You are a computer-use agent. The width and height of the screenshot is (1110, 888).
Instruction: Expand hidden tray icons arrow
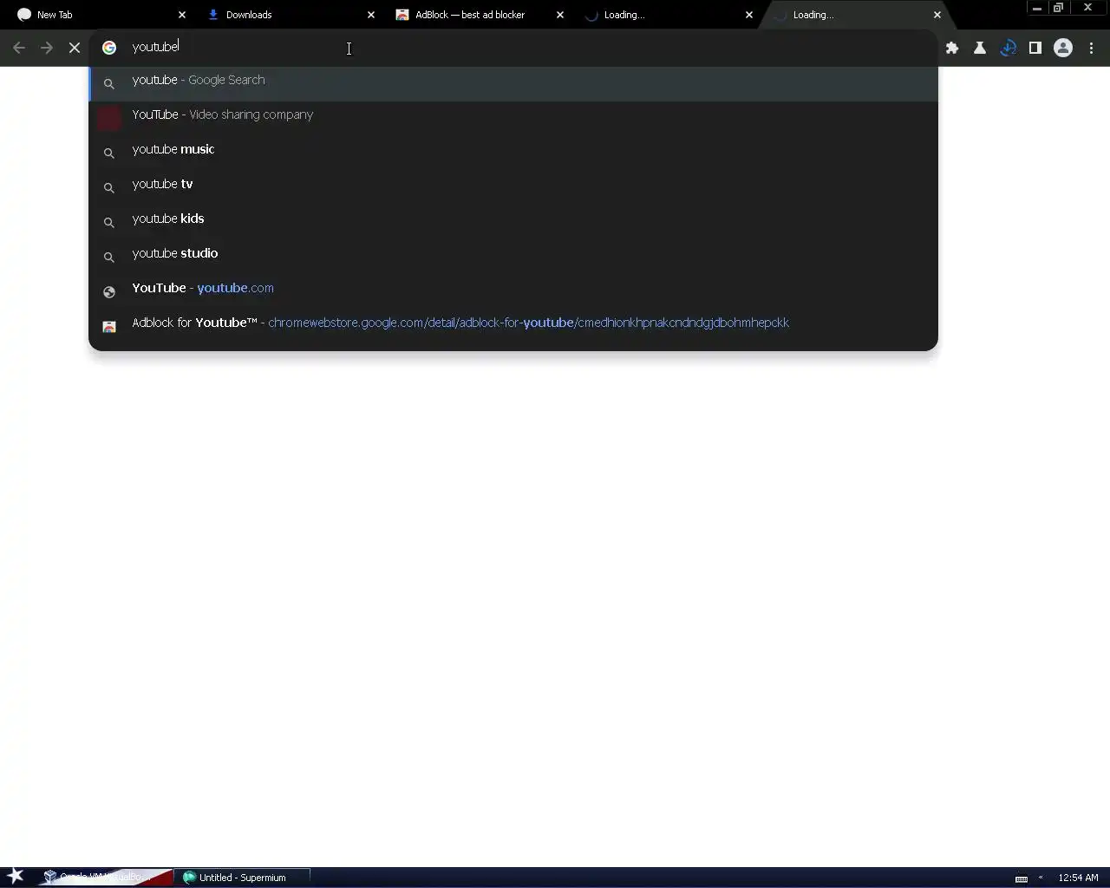(x=1041, y=878)
